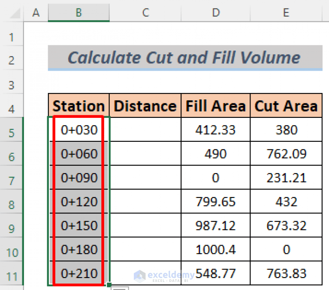Click Cut Area value 763.83

[x=286, y=273]
